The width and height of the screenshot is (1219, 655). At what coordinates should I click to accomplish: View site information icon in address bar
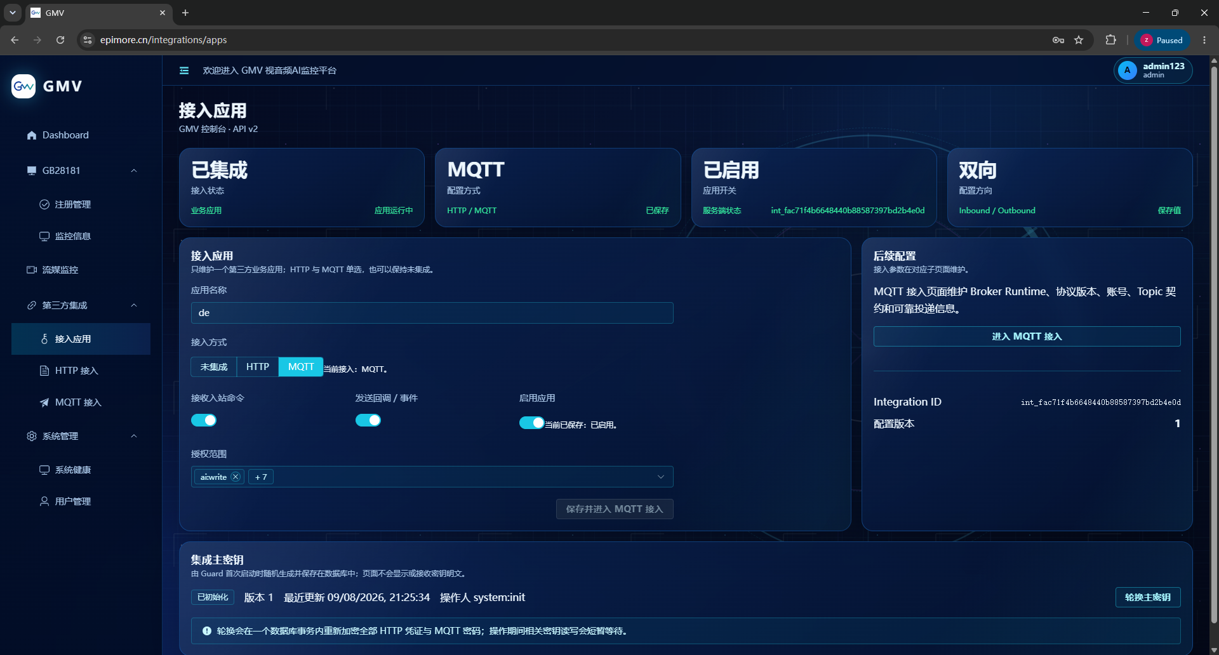pos(88,40)
